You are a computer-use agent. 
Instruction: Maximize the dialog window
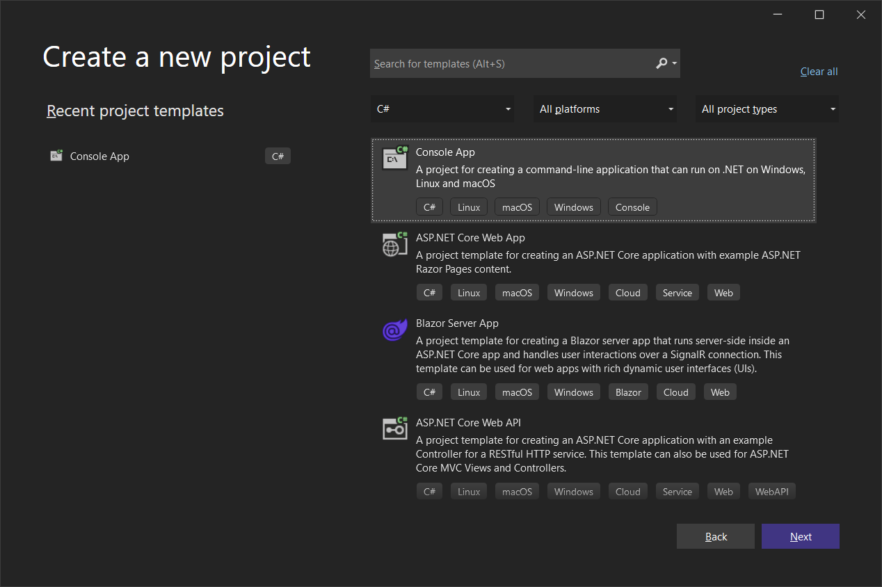click(819, 15)
